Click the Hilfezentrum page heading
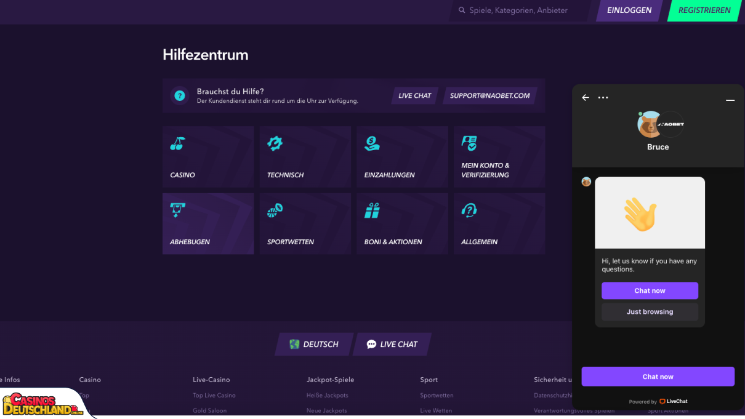745x419 pixels. click(x=206, y=55)
